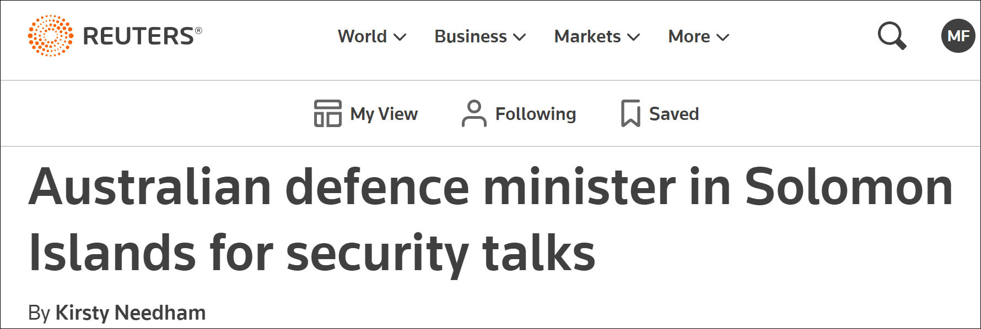Open the search magnifier icon
The height and width of the screenshot is (329, 981).
click(891, 36)
